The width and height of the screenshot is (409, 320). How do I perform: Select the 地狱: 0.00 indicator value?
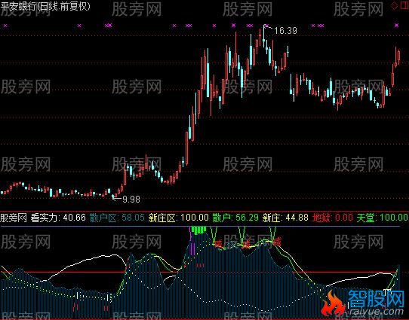point(333,218)
